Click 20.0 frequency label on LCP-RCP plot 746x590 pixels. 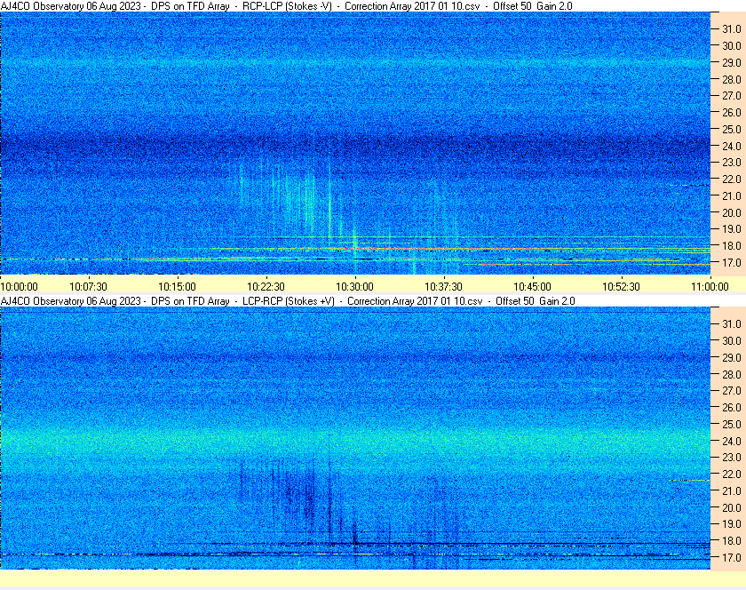732,507
